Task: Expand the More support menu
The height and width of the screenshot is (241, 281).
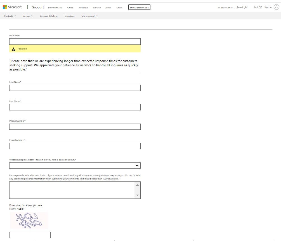Action: 89,16
